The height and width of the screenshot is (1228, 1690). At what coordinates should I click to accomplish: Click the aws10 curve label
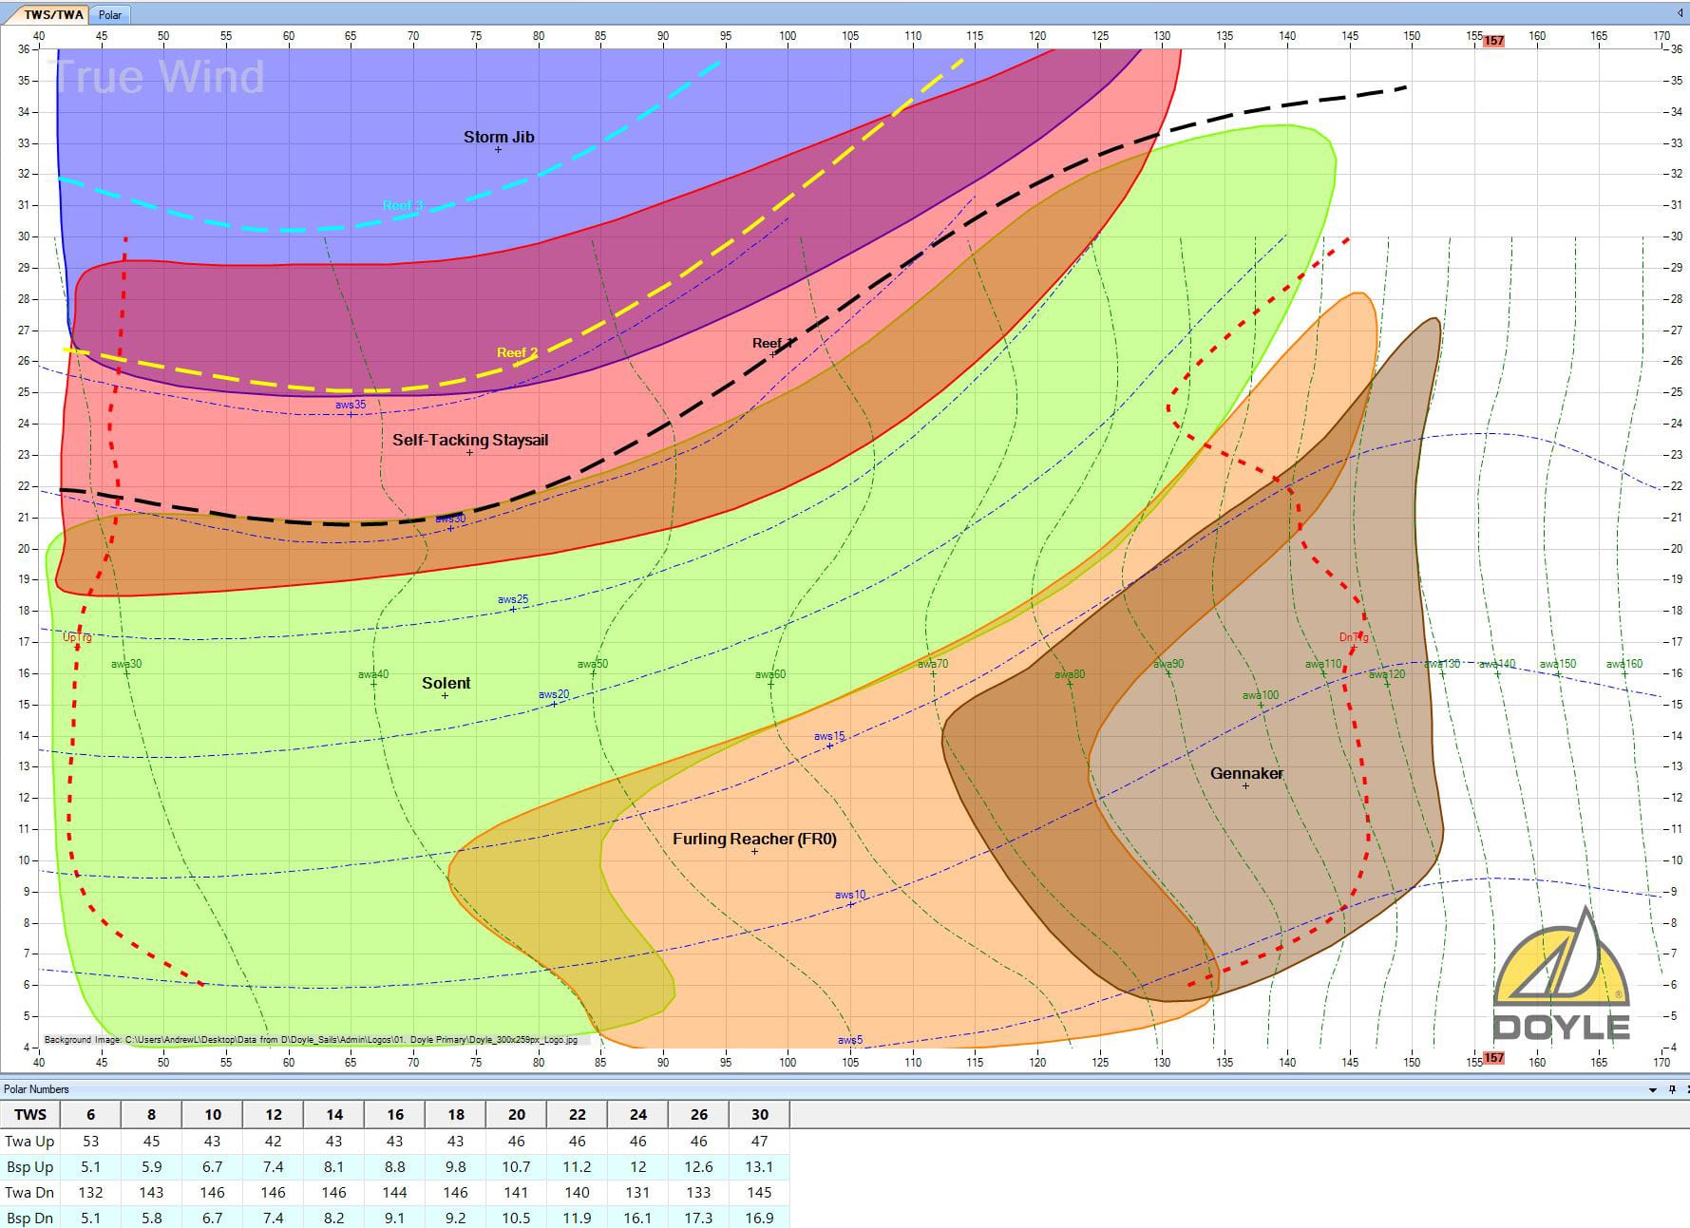850,895
